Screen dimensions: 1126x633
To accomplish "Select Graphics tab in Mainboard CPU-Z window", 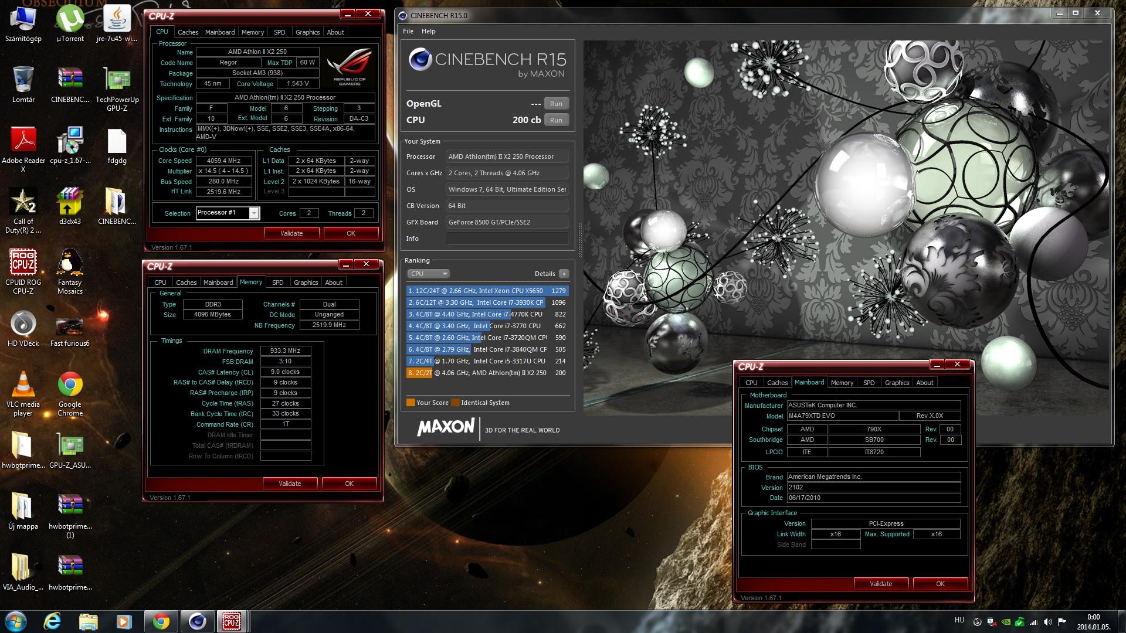I will tap(897, 383).
